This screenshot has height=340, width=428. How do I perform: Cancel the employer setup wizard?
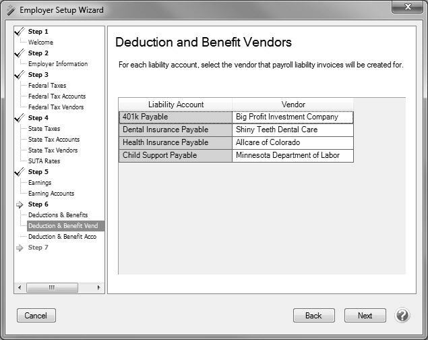36,315
